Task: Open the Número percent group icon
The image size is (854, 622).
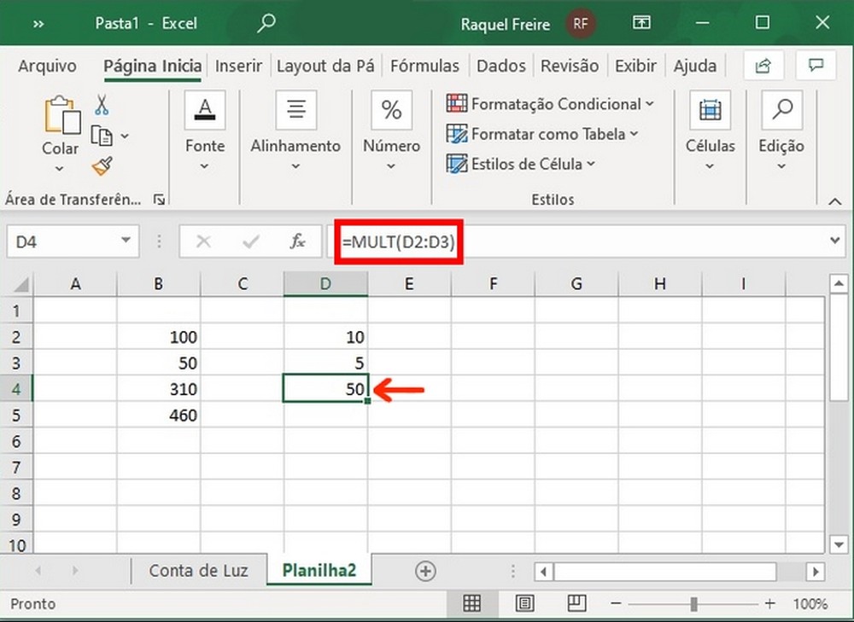Action: [391, 110]
